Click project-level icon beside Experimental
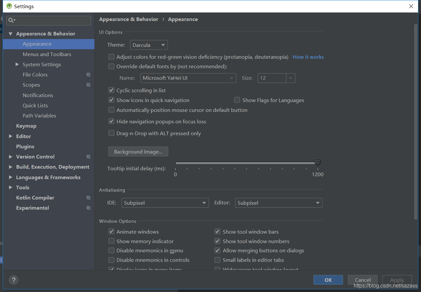The image size is (421, 292). click(x=88, y=208)
